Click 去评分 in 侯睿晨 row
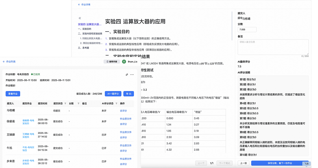 point(123,124)
